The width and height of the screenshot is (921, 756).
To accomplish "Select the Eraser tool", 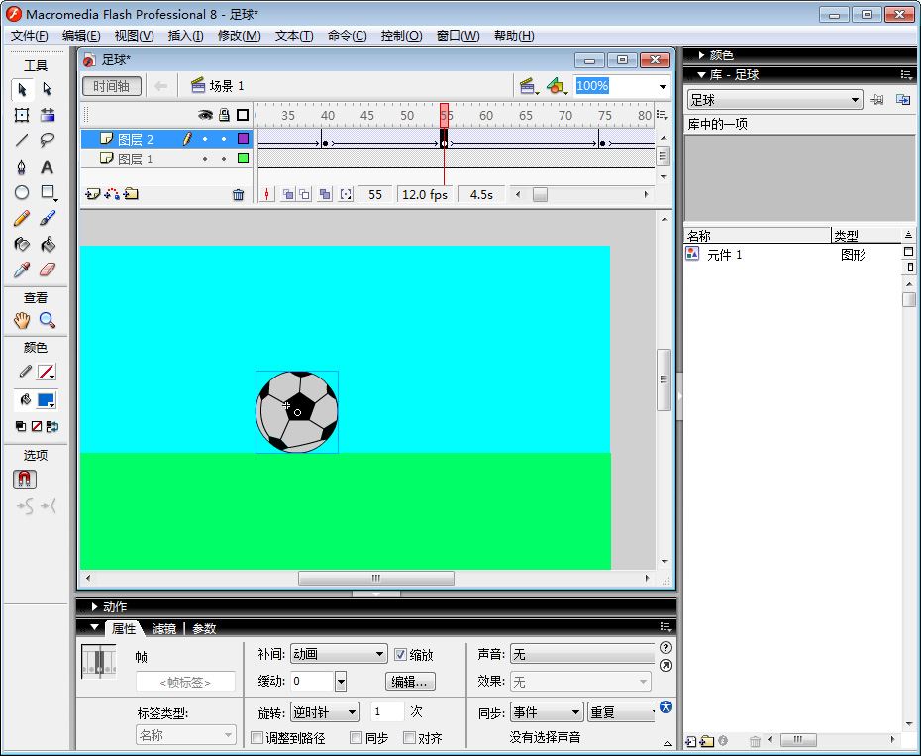I will (x=47, y=270).
